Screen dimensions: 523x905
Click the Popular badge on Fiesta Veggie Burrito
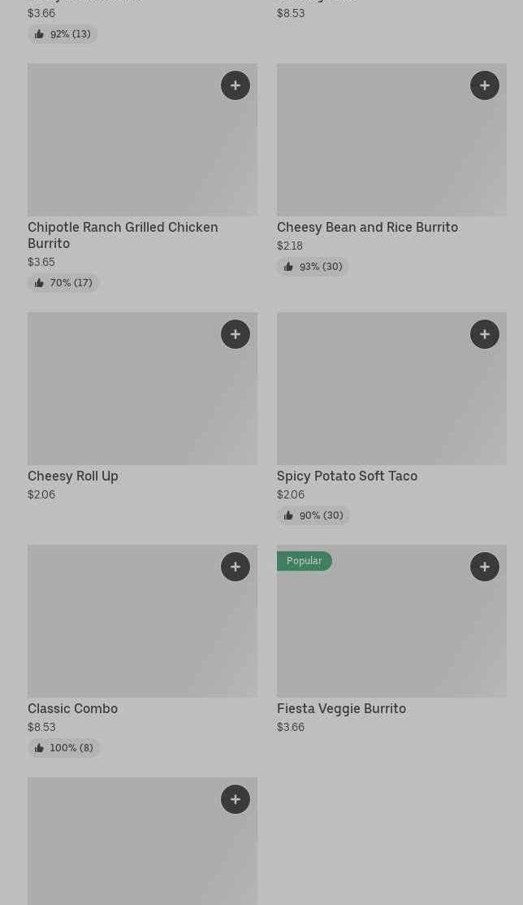305,561
